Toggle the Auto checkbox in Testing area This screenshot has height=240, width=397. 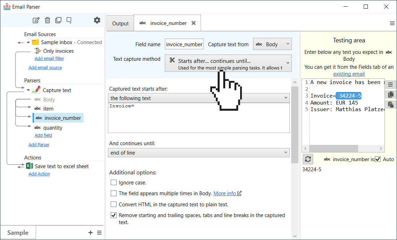pyautogui.click(x=378, y=159)
